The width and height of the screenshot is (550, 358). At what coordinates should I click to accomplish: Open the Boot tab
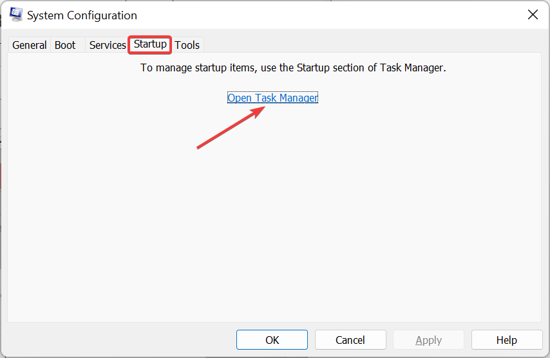(x=65, y=45)
